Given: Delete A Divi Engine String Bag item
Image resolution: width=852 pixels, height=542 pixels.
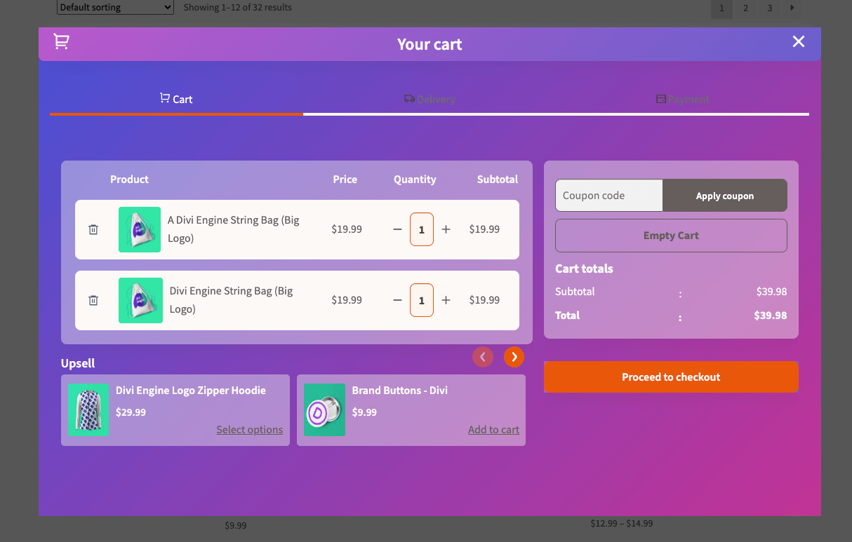Looking at the screenshot, I should tap(93, 230).
